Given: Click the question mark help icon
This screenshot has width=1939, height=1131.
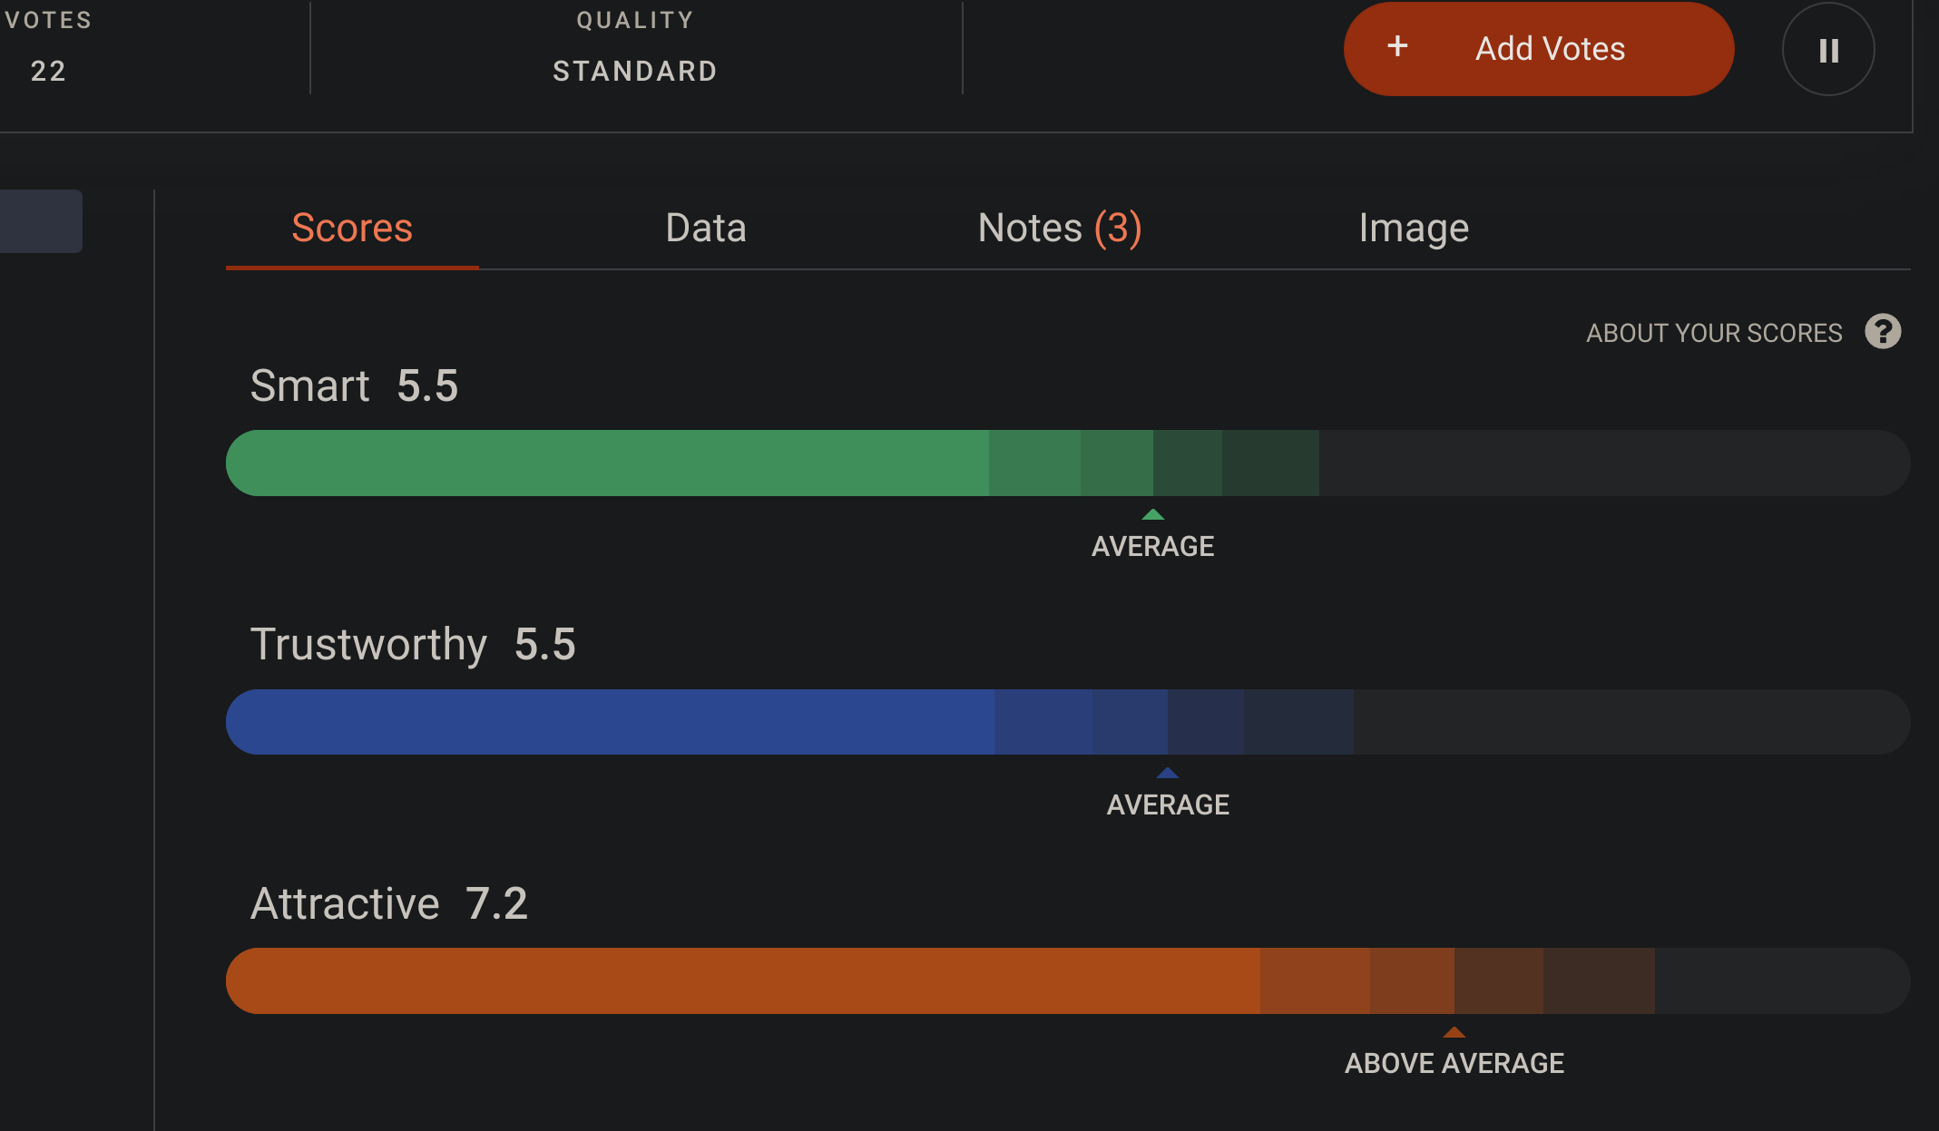Looking at the screenshot, I should click(x=1883, y=332).
